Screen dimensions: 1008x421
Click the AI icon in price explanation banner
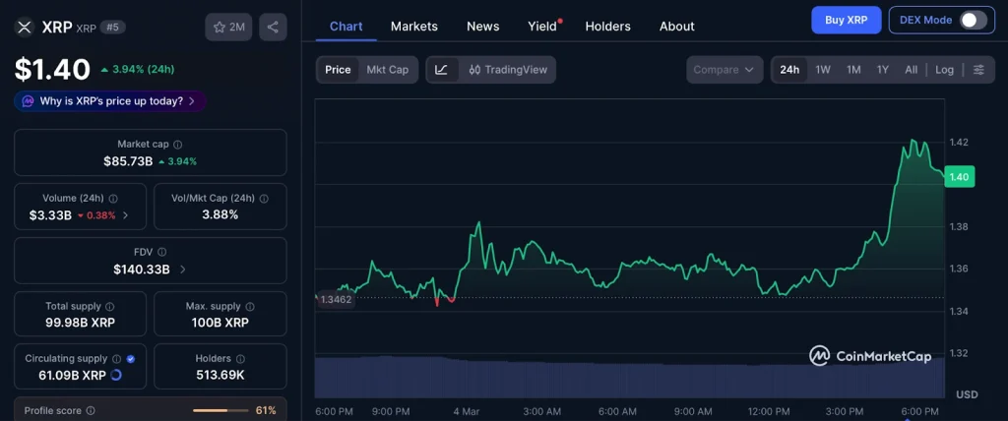click(28, 101)
